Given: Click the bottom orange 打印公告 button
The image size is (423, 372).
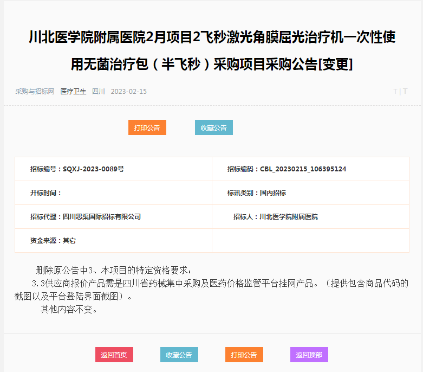Looking at the screenshot, I should tap(244, 355).
